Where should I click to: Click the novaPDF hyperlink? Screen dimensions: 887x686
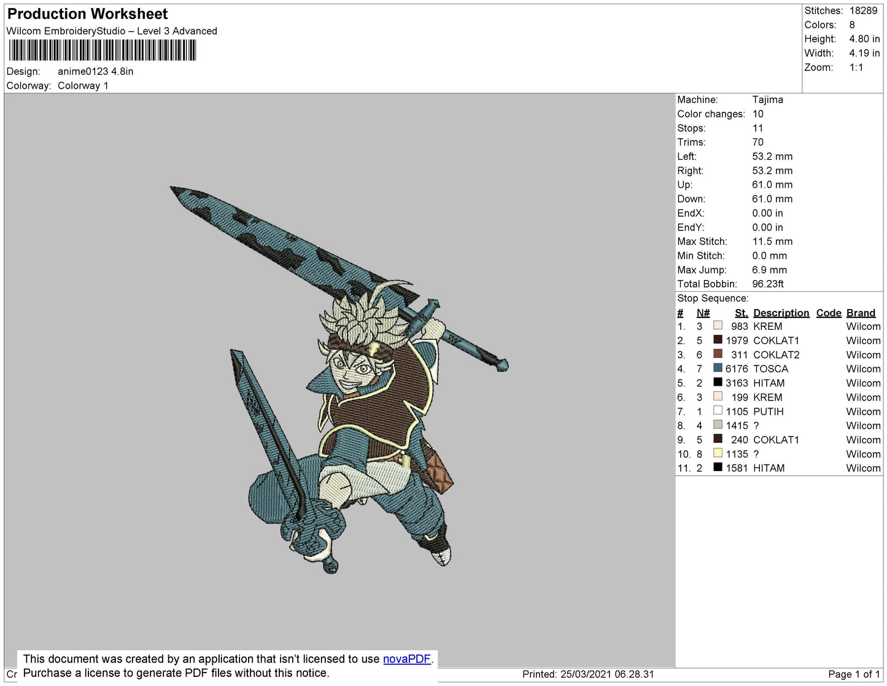[x=407, y=659]
